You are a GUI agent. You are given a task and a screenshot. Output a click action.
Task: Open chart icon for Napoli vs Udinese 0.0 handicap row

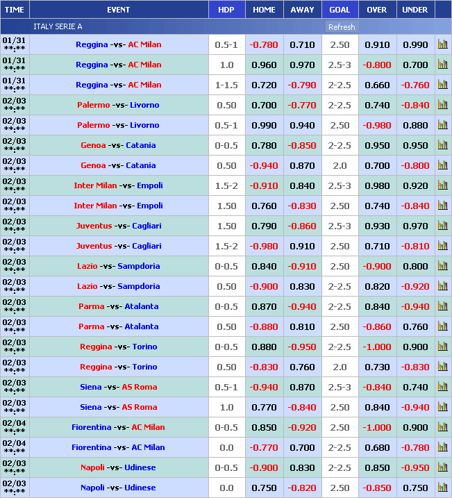tap(442, 488)
